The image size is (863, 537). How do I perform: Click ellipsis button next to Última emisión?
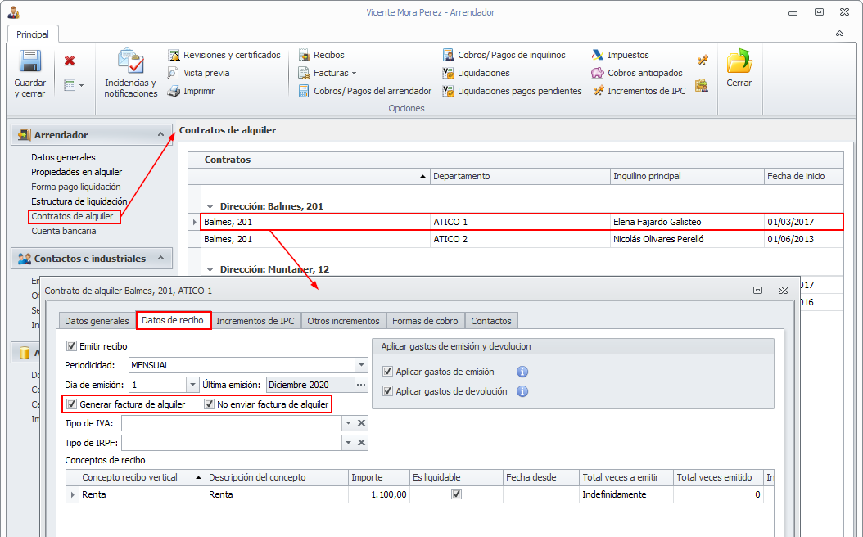click(x=361, y=385)
